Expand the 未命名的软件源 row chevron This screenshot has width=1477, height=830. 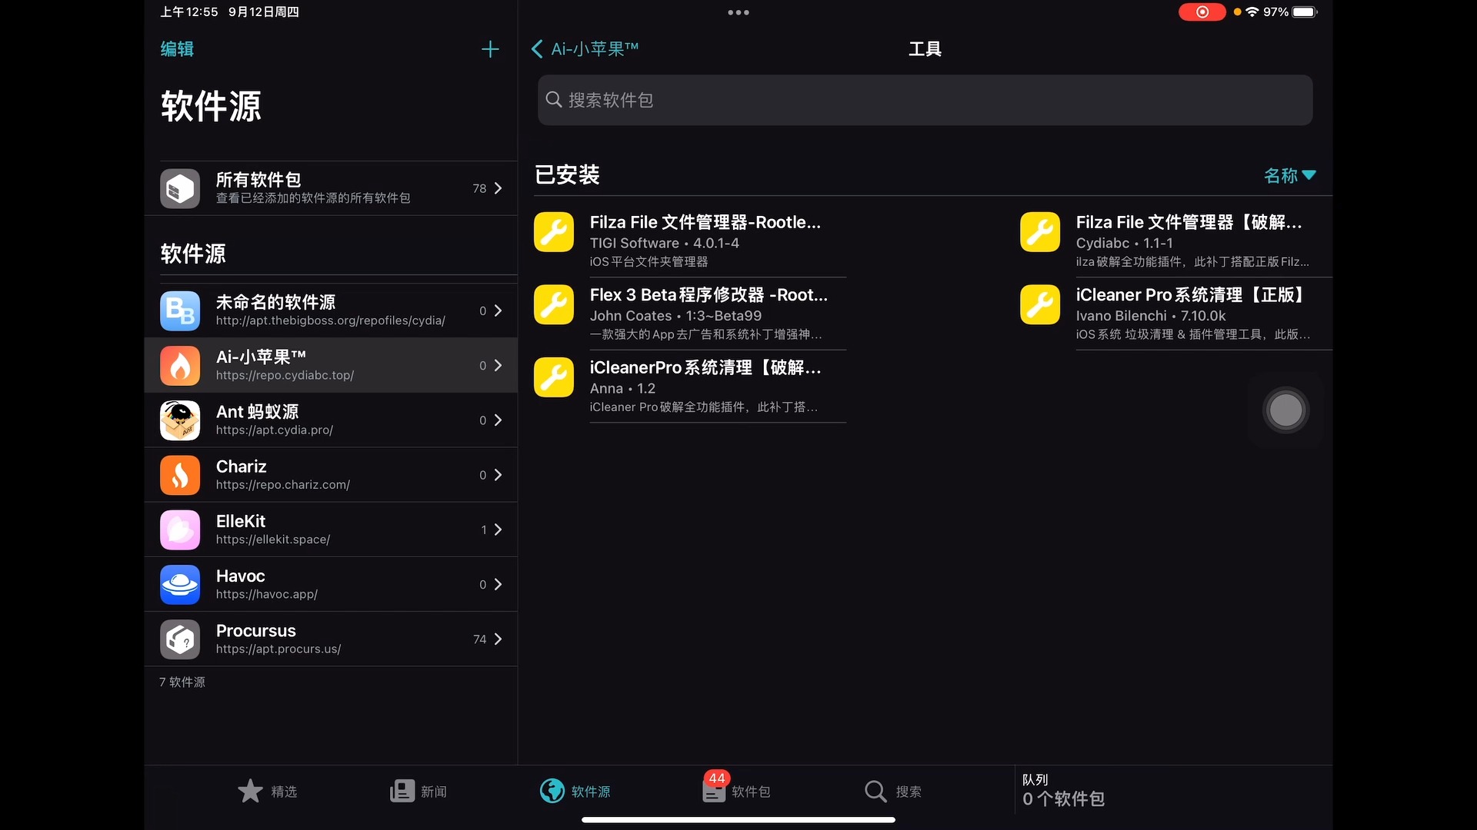tap(498, 310)
